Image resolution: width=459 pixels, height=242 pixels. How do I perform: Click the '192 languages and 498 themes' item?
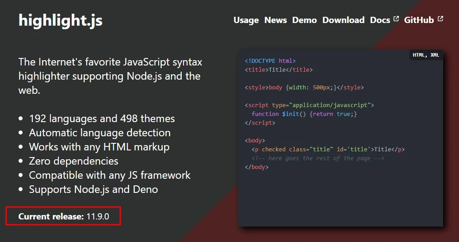click(102, 119)
